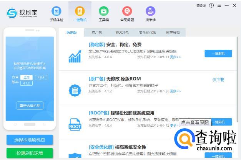Switch to the 原厂包 tab

97,33
